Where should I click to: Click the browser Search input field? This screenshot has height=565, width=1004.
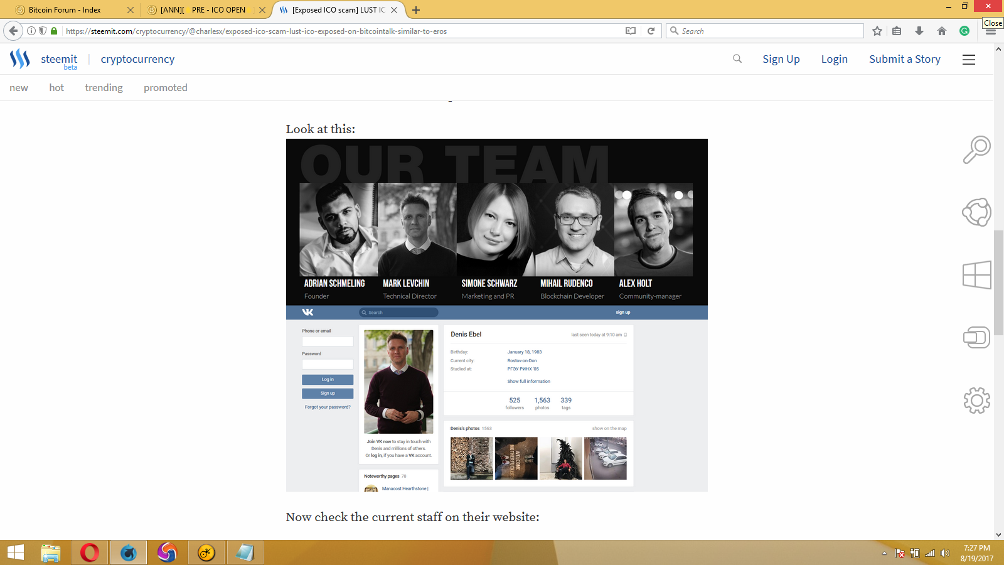tap(766, 31)
